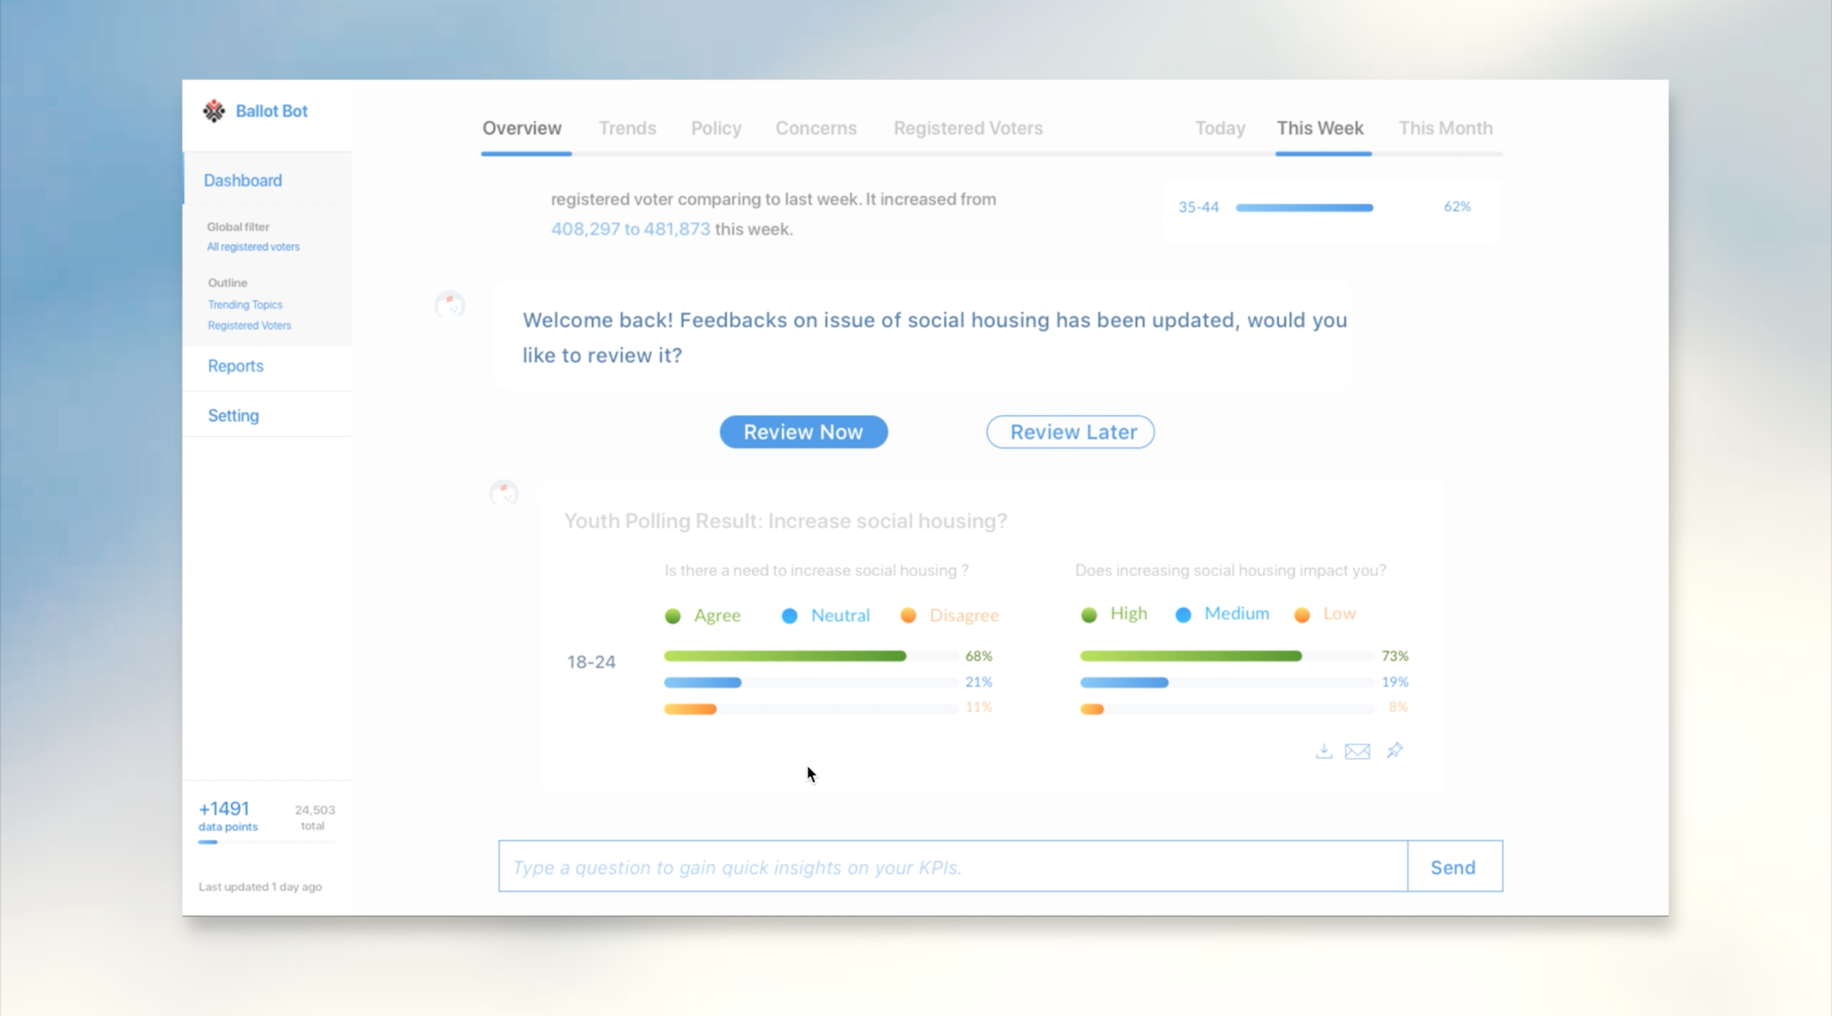
Task: Click the Agree legend green dot
Action: (x=672, y=616)
